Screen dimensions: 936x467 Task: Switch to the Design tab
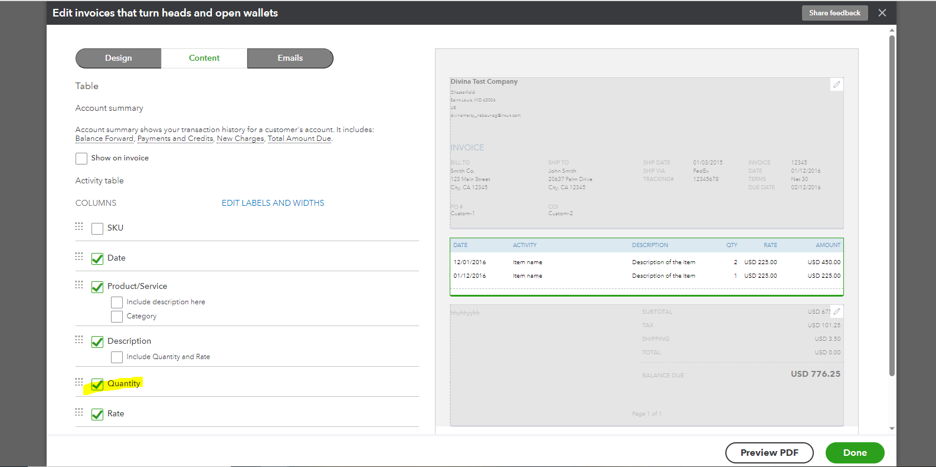119,58
